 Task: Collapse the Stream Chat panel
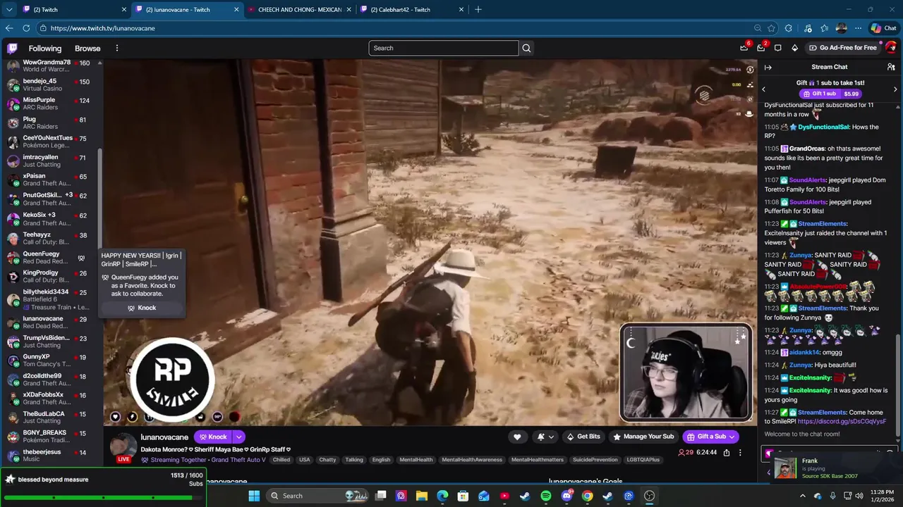click(768, 67)
